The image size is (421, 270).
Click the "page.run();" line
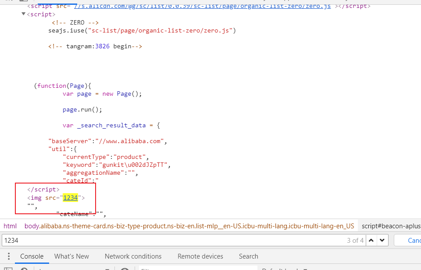click(x=82, y=110)
